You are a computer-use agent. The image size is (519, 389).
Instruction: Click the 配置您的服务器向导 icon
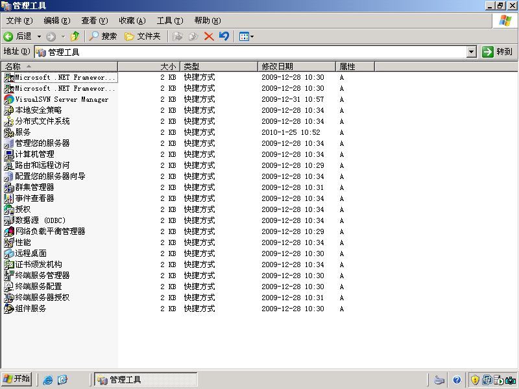pyautogui.click(x=8, y=176)
